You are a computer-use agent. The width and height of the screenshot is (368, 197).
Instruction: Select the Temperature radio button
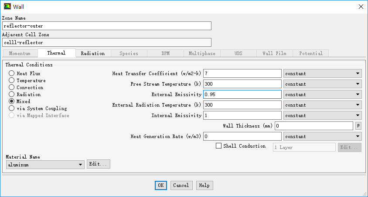click(12, 81)
